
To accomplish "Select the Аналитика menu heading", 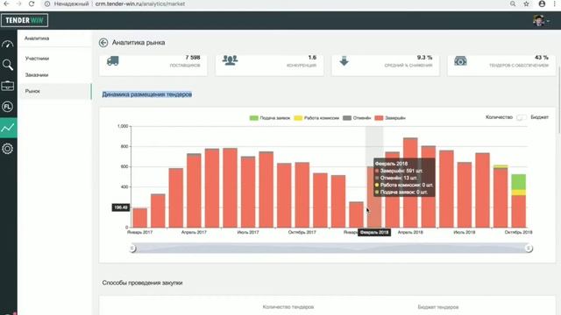I will [37, 38].
